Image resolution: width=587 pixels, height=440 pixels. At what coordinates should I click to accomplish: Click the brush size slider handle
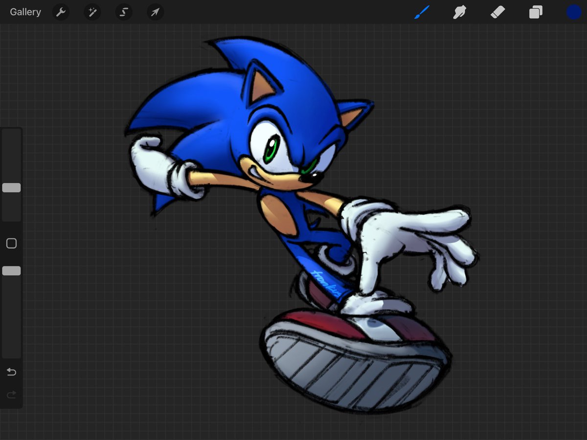11,188
